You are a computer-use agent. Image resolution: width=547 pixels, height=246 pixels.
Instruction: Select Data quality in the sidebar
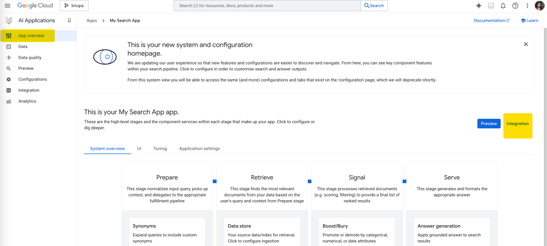[x=29, y=58]
